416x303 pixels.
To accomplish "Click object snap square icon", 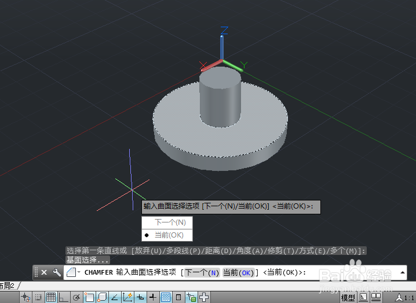I will pos(89,297).
